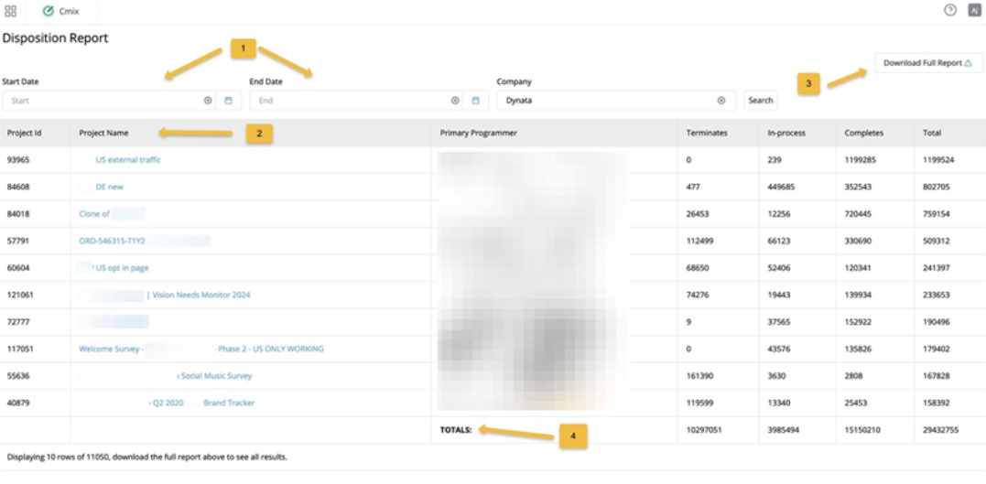Click the terminates value 161390
The height and width of the screenshot is (484, 986).
[699, 376]
